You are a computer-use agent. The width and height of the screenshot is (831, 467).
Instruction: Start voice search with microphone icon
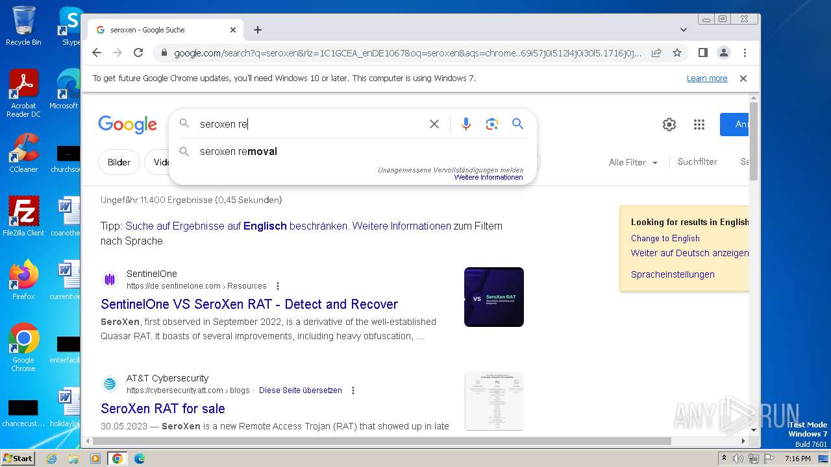point(466,124)
